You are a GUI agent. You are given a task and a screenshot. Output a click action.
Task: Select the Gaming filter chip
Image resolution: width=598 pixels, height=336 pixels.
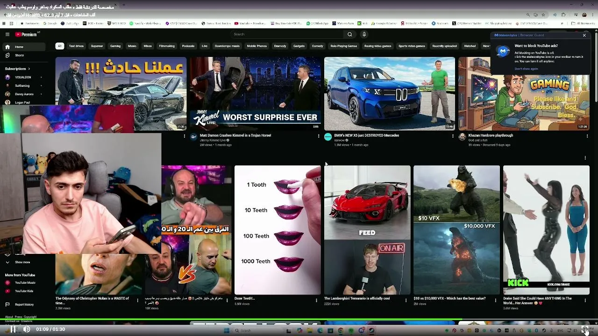(x=115, y=46)
